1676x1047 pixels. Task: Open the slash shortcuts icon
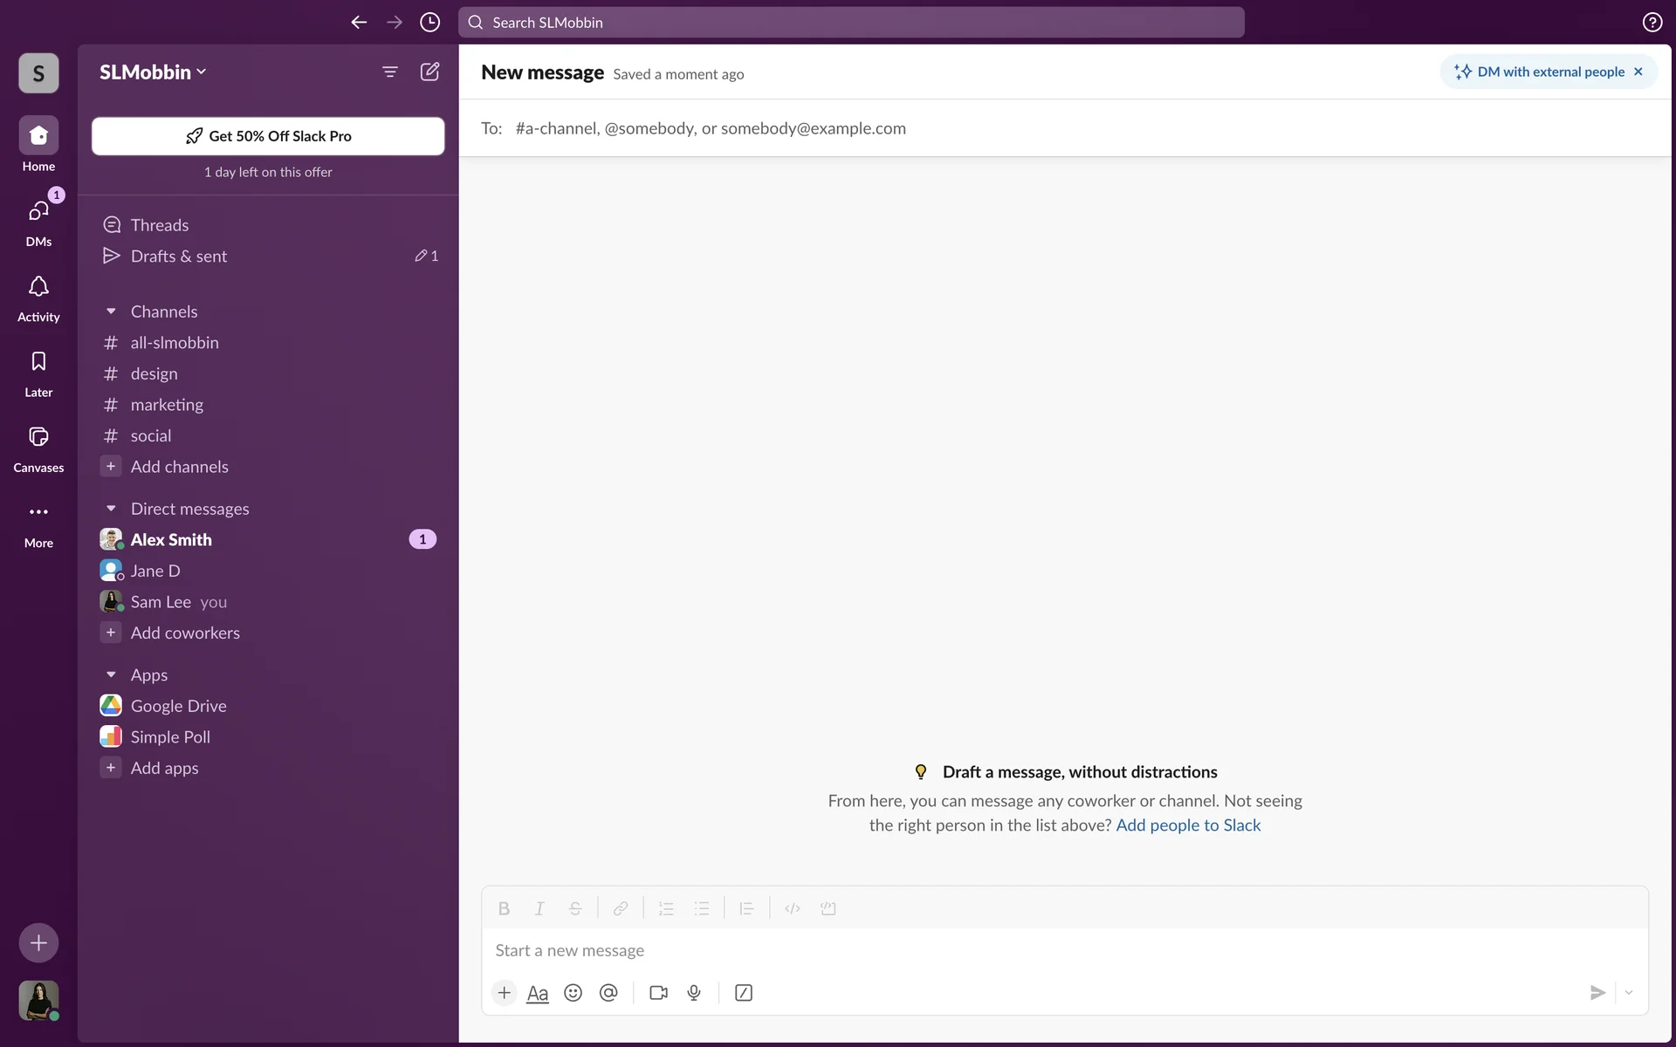click(x=744, y=993)
